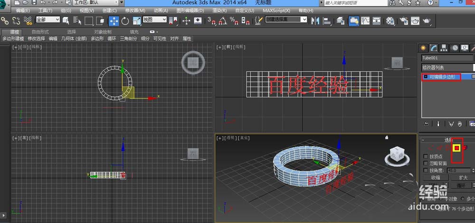Switch to the Create command panel tab

click(x=423, y=48)
